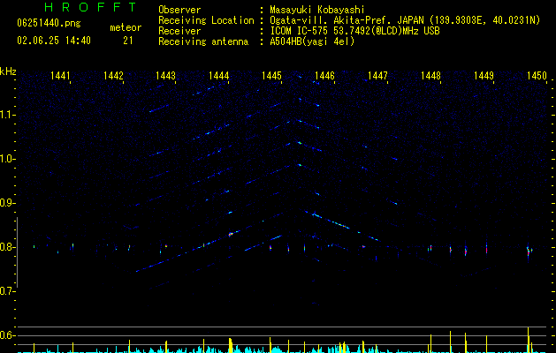Click frequency axis label 0.6
The width and height of the screenshot is (556, 353).
(x=7, y=335)
